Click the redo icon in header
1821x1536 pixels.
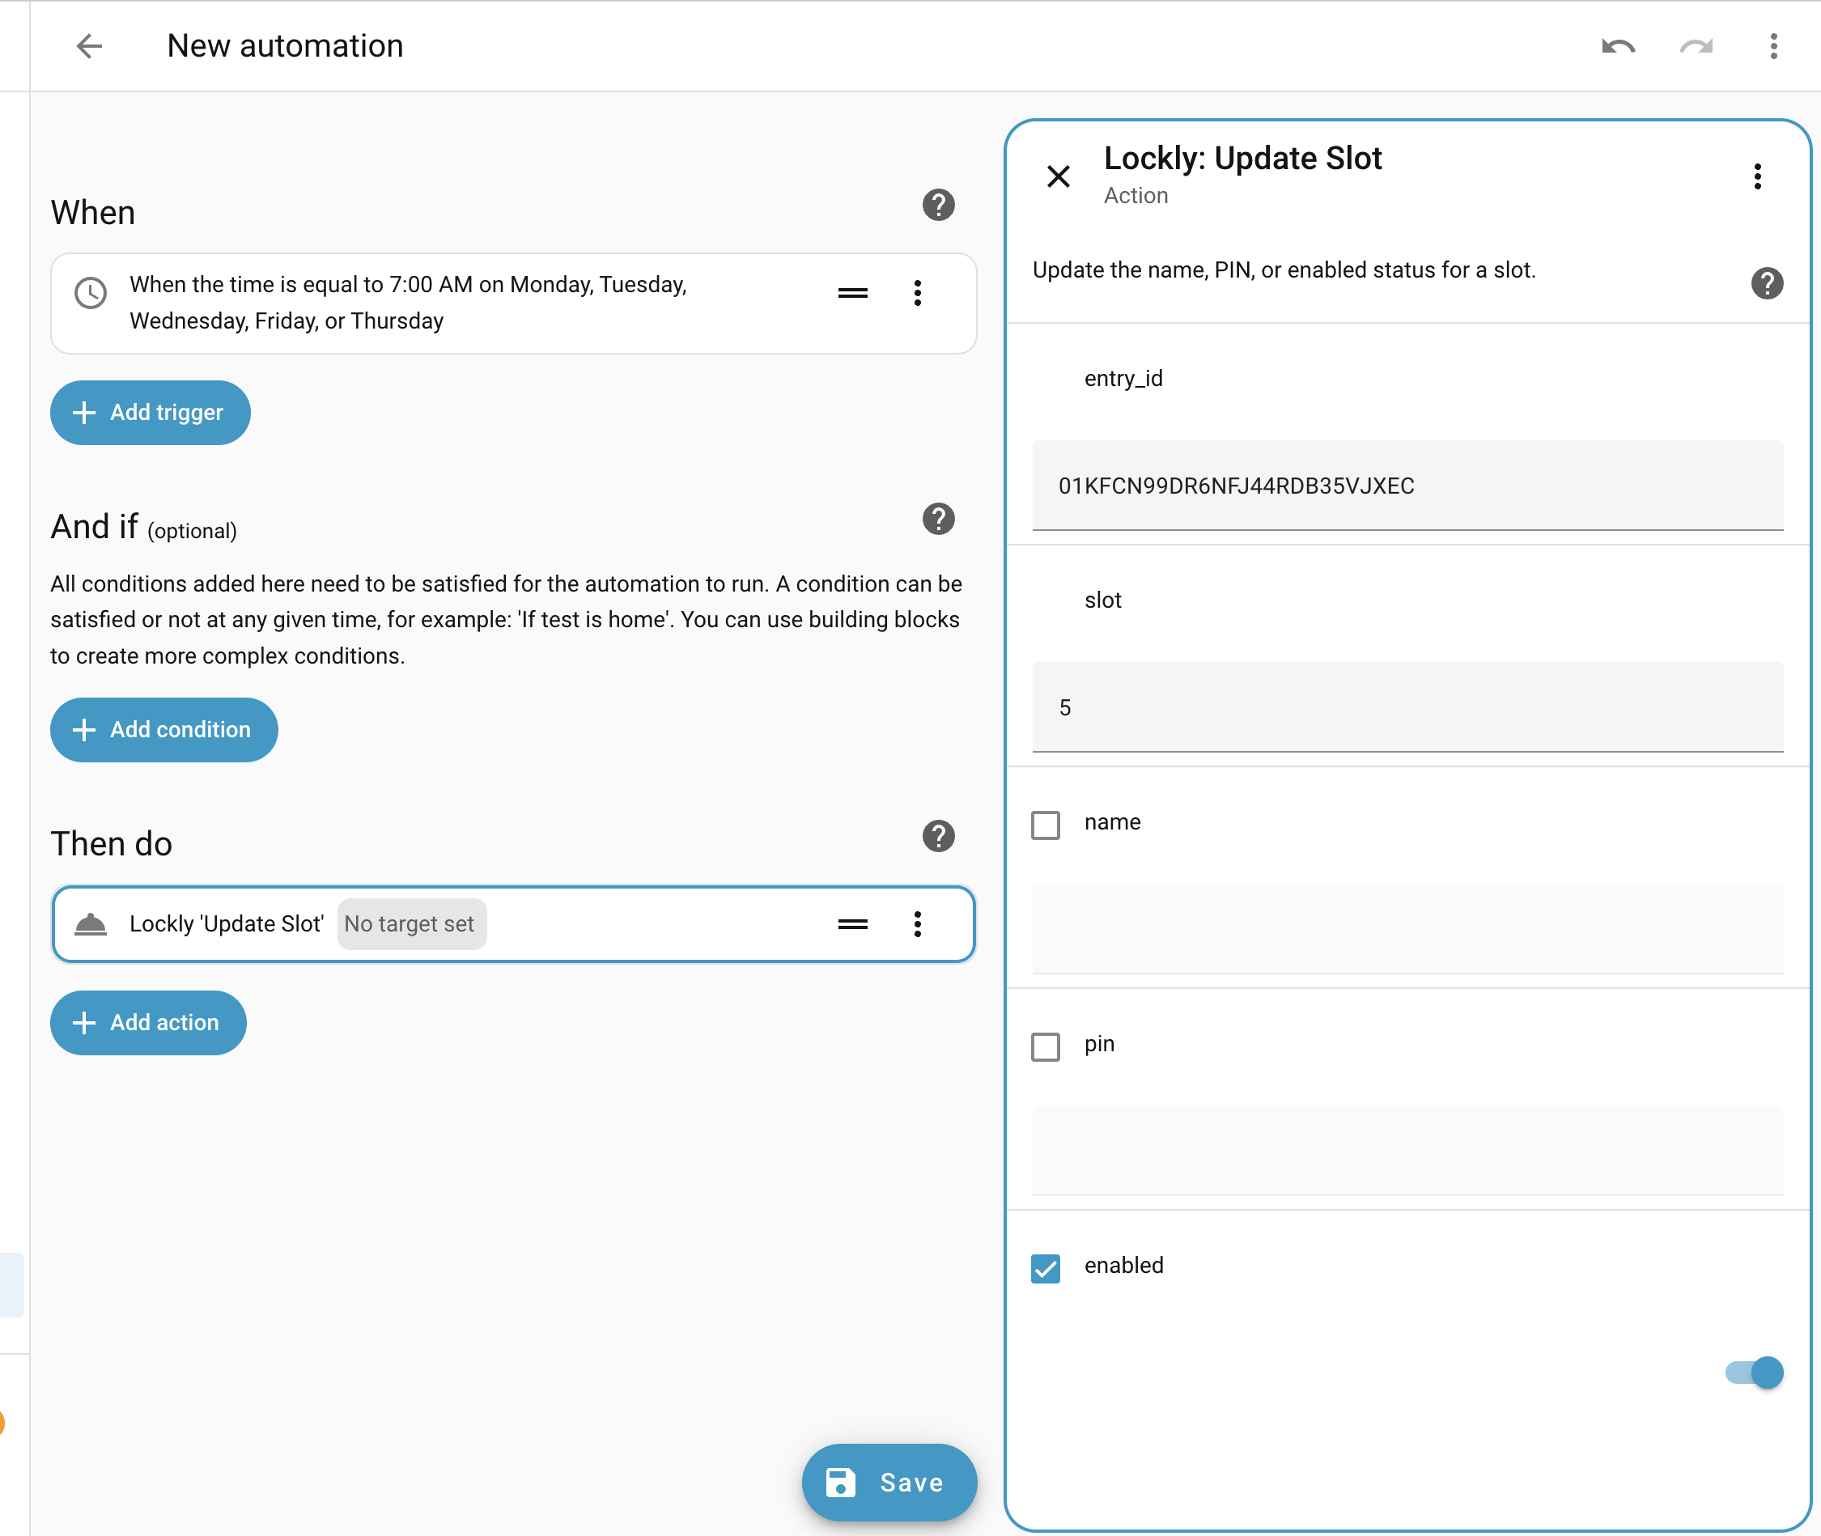(x=1696, y=46)
